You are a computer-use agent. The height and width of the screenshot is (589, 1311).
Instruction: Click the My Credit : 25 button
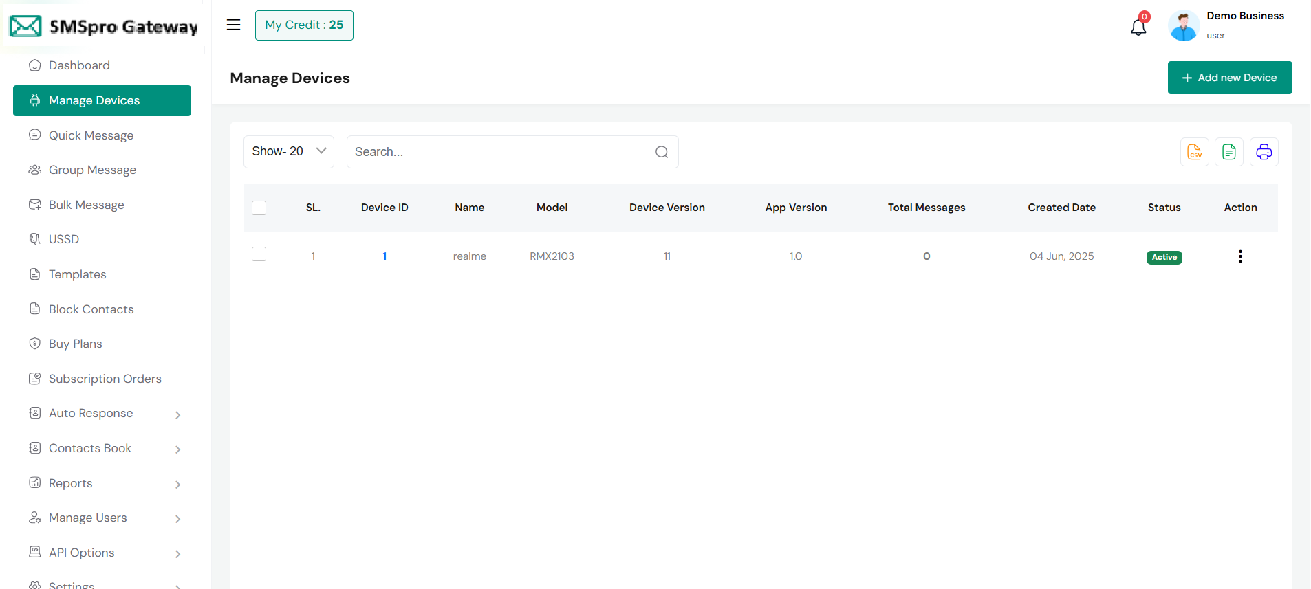(x=304, y=25)
